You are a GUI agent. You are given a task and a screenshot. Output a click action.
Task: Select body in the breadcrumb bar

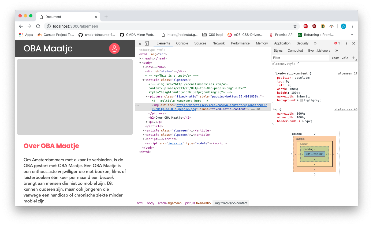click(150, 203)
